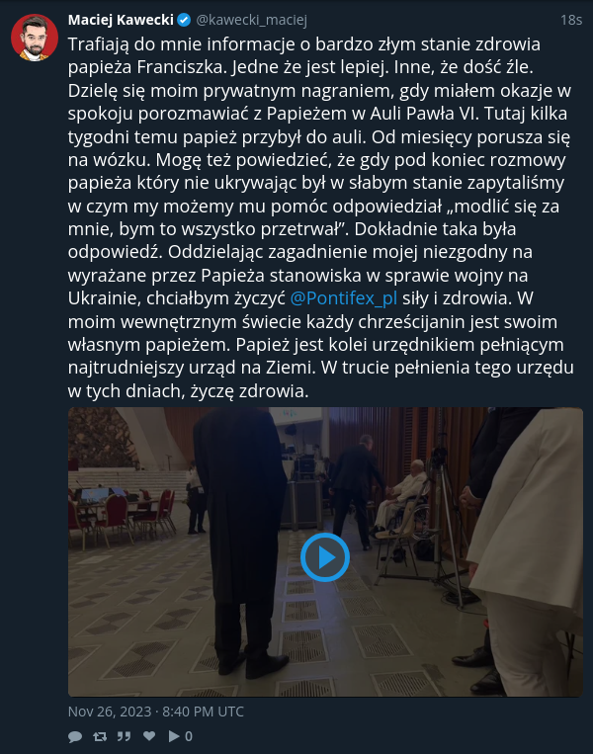Open the Maciej Kawecki display name link
Screen dimensions: 593x754
click(121, 20)
